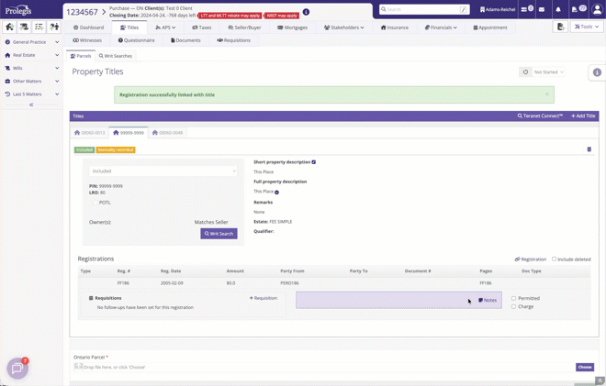Expand Real Estate menu
Screen dimensions: 606x386
[x=32, y=55]
